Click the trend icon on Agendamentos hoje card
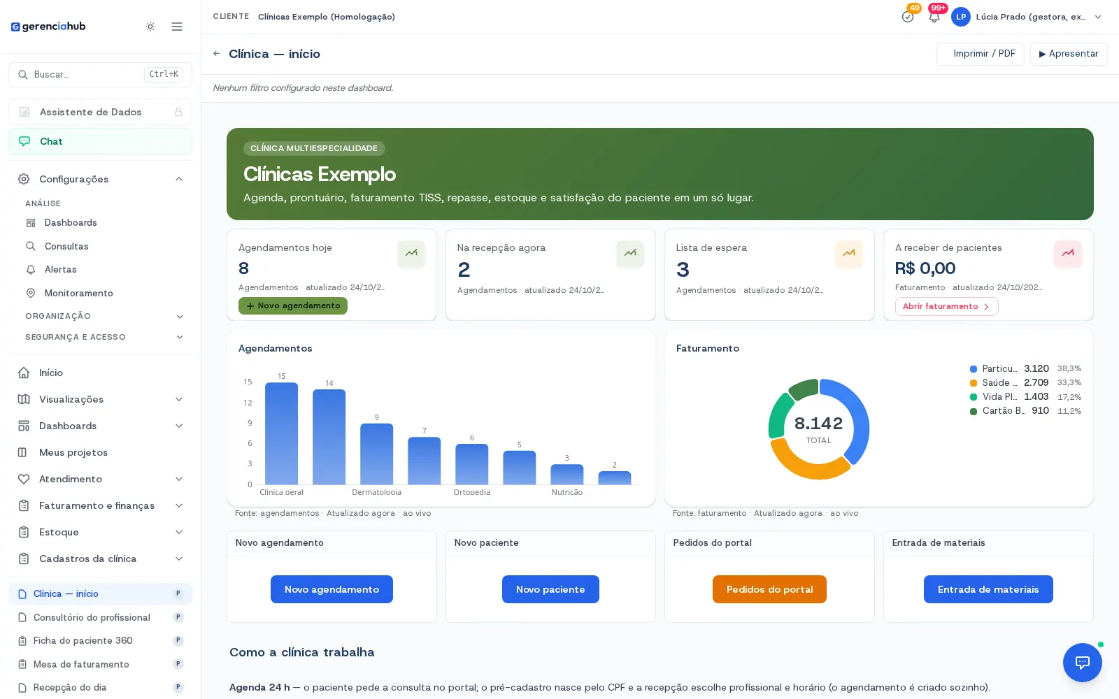Screen dimensions: 1119x699 tap(411, 254)
